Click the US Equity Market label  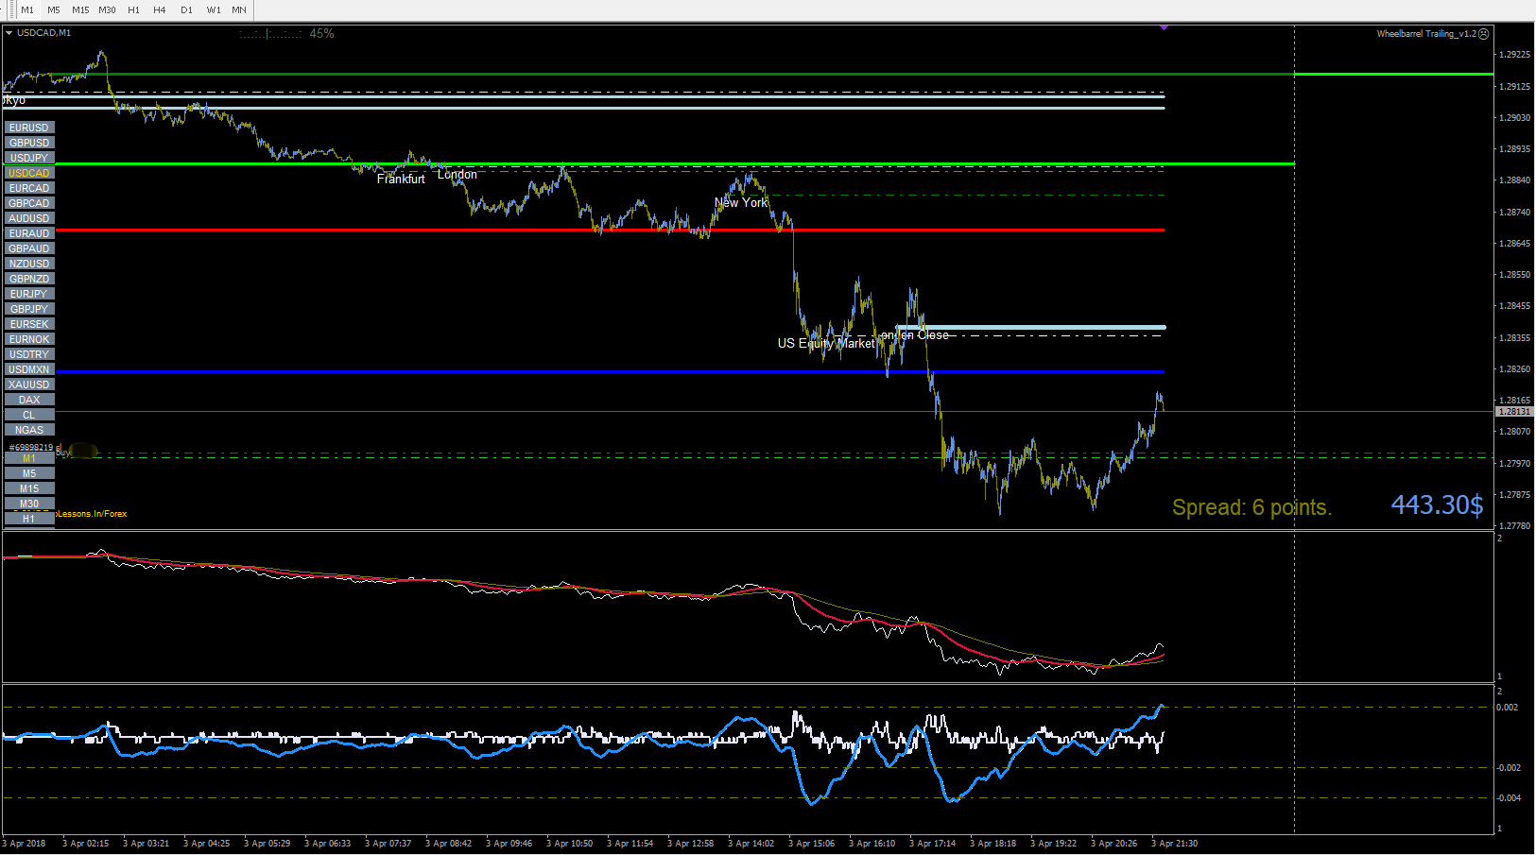(x=826, y=344)
